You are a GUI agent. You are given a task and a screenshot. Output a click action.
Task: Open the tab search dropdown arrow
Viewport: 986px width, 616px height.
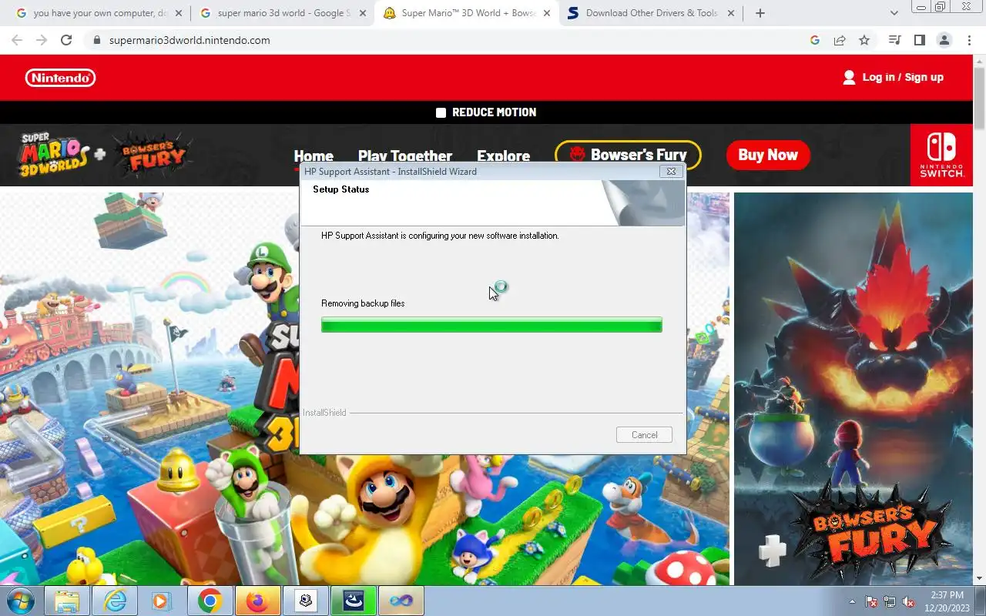tap(894, 13)
